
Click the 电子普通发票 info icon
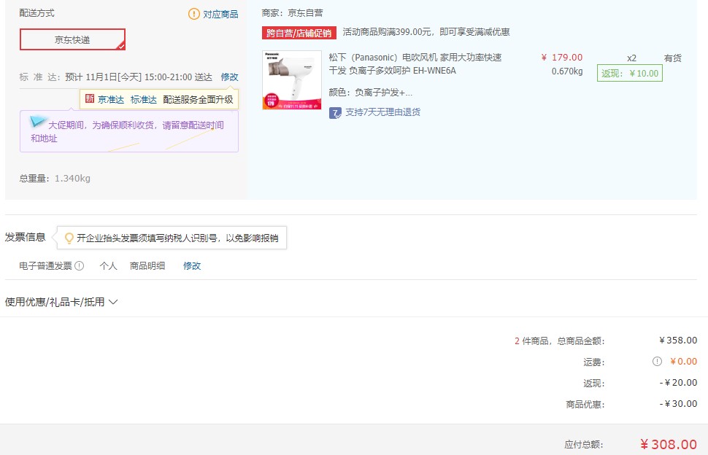pos(79,265)
